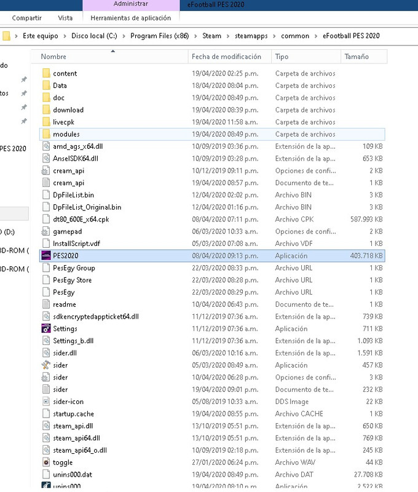Click the modules folder icon
418x492 pixels.
coord(46,134)
